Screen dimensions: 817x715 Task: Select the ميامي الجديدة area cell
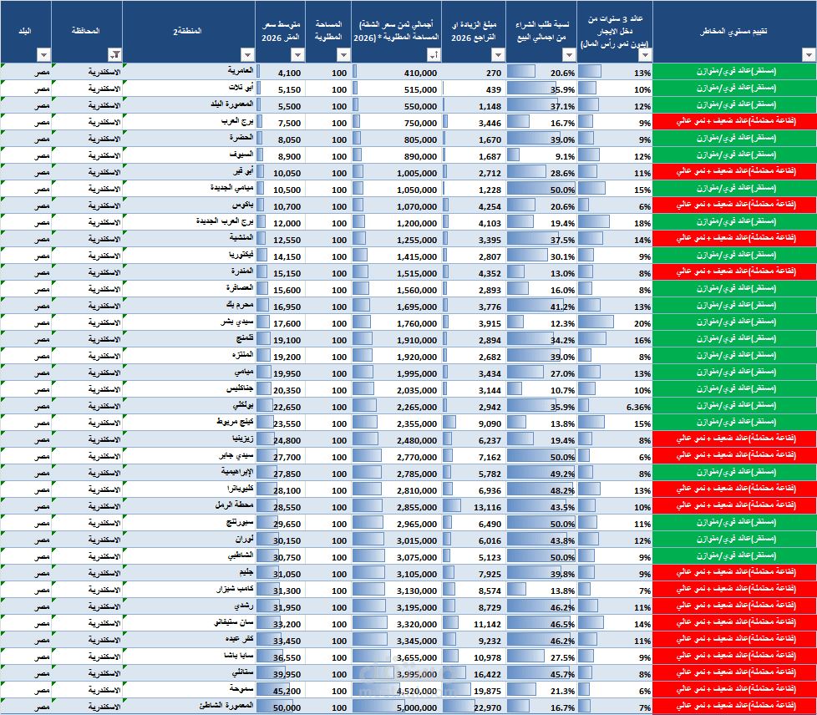189,189
